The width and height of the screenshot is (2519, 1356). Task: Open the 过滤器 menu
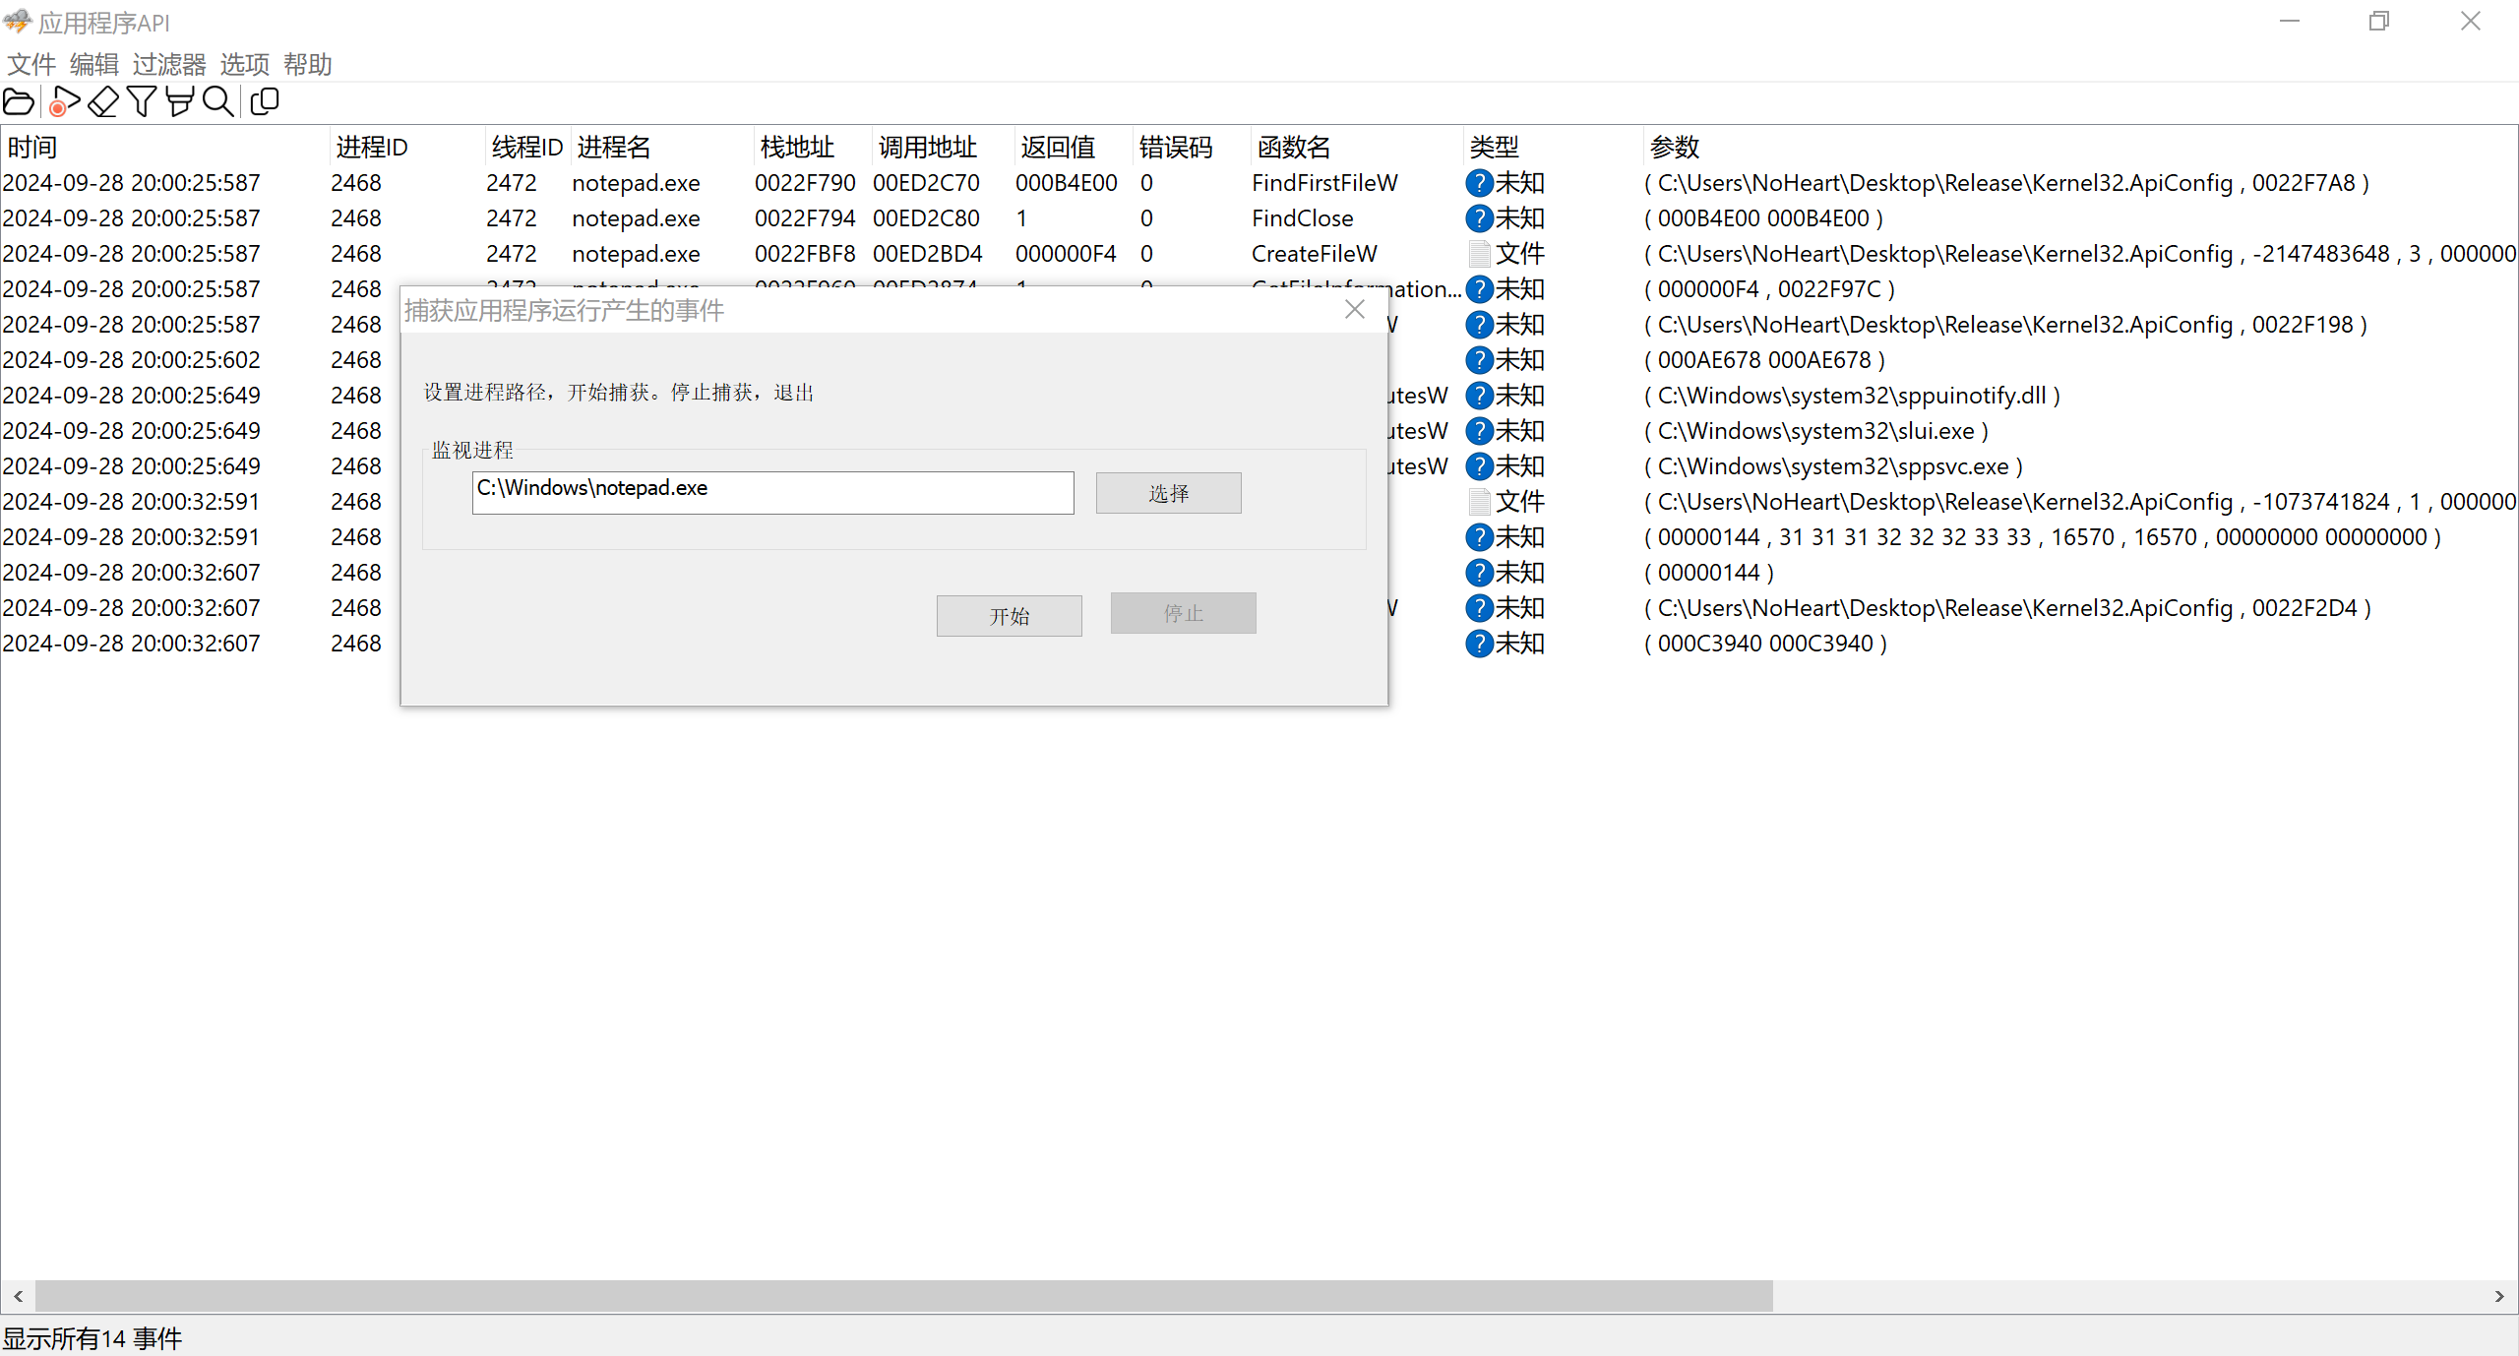169,65
